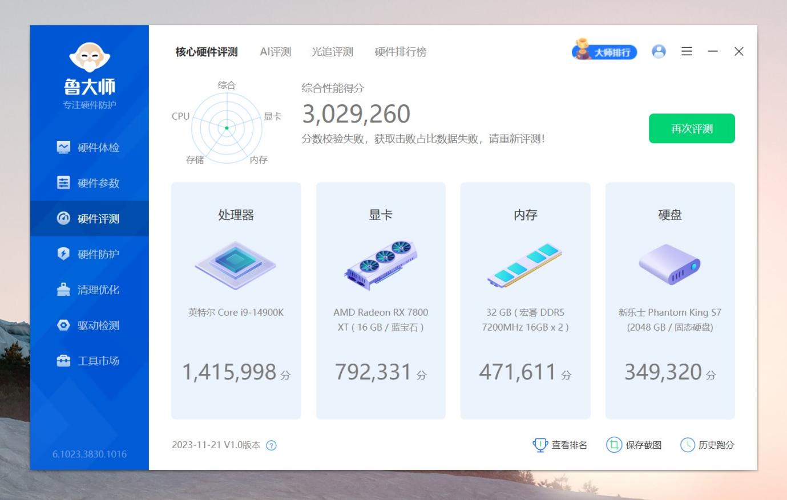
Task: Click the 1,415,998 processor score
Action: coord(229,372)
